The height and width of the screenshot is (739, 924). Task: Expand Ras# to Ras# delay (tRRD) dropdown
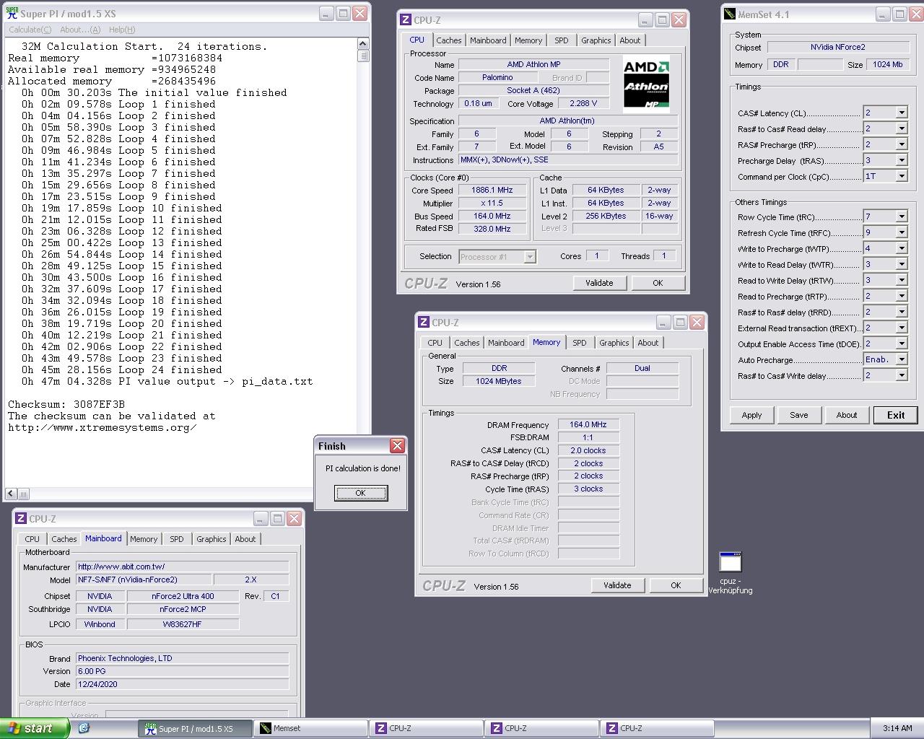pos(902,312)
